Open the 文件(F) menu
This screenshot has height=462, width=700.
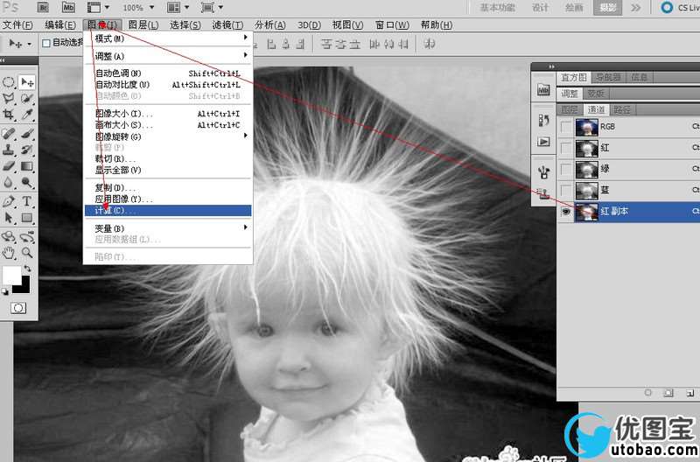point(17,25)
